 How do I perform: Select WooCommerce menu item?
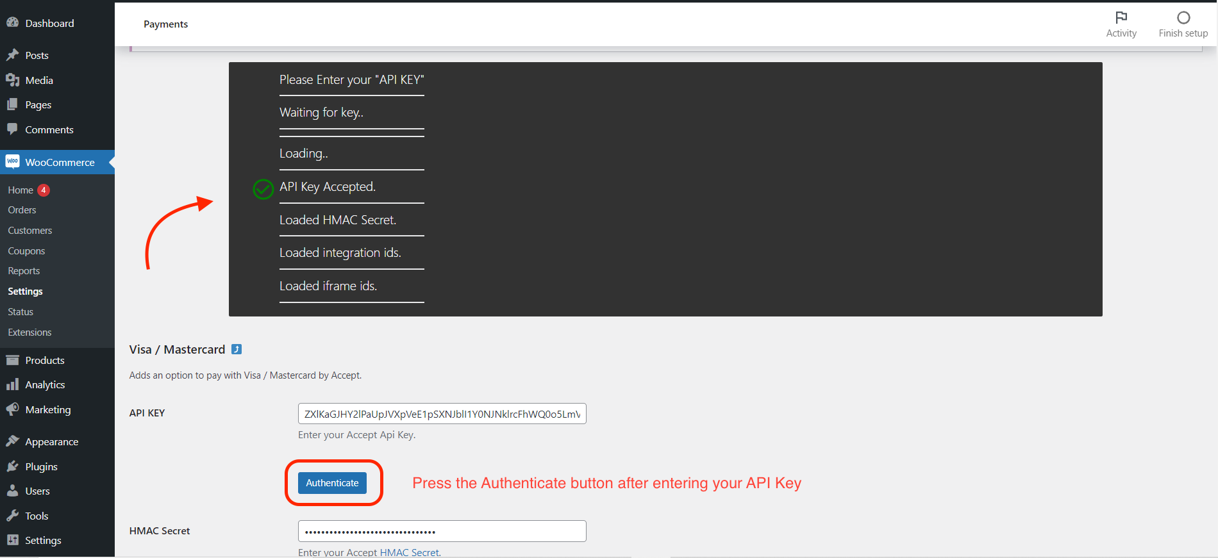tap(60, 162)
